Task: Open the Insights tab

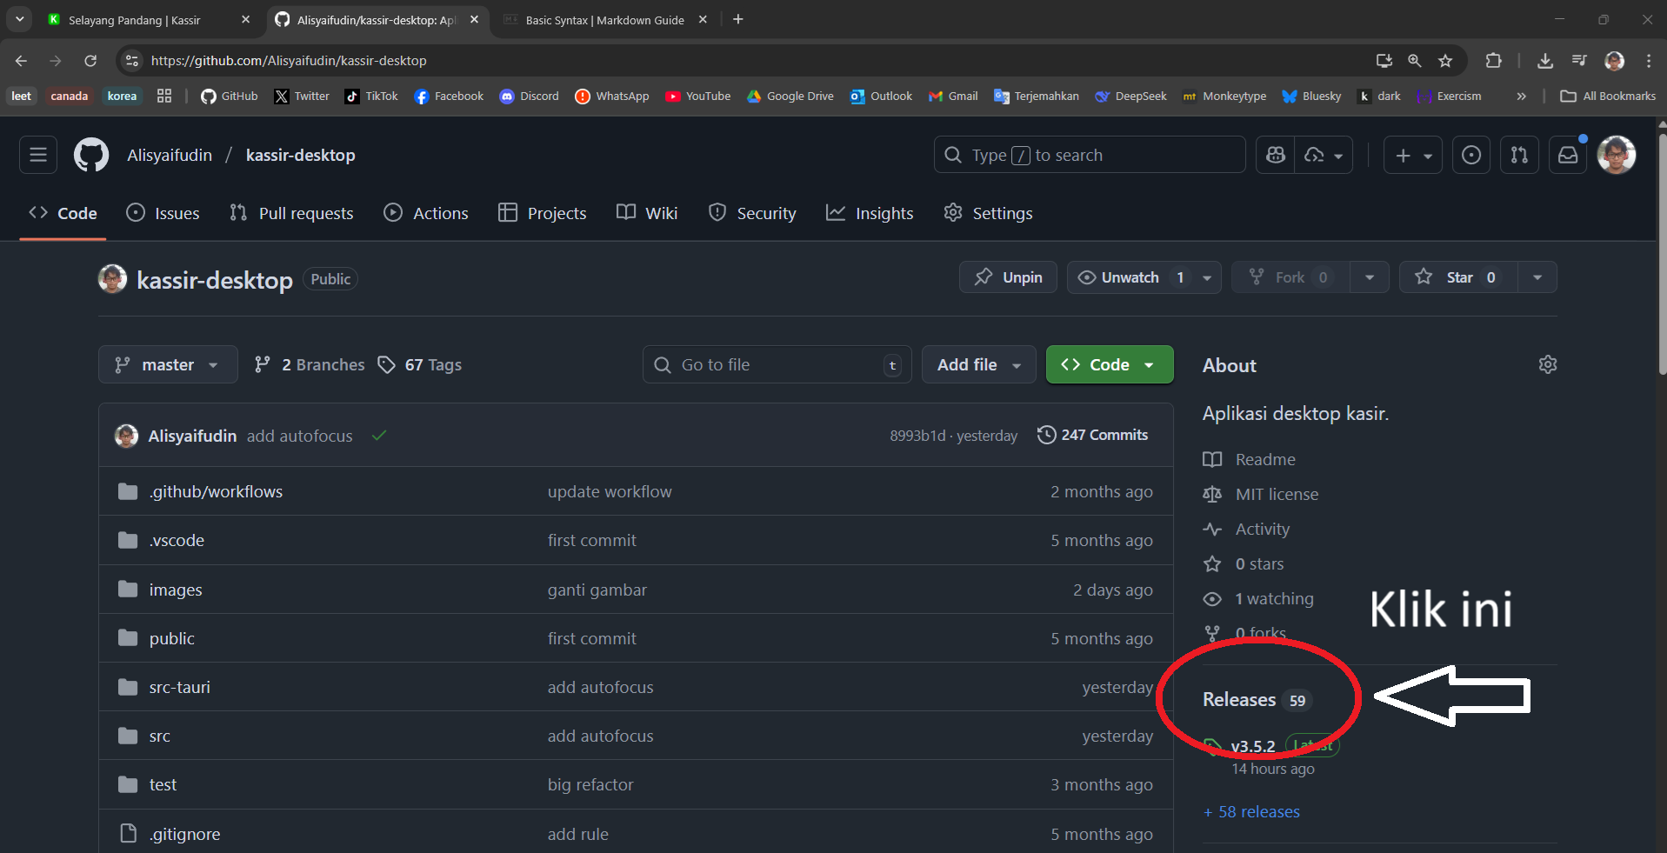Action: 870,213
